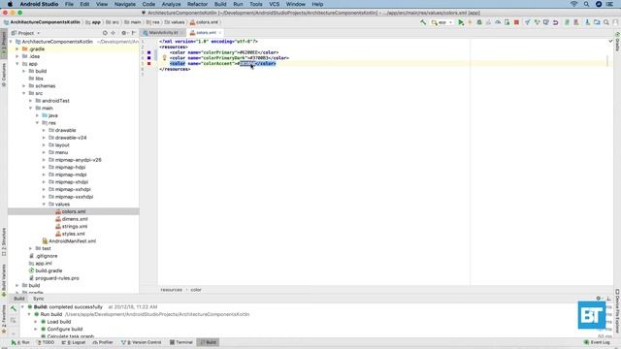621x349 pixels.
Task: Toggle the Terminal tool window
Action: [x=181, y=342]
